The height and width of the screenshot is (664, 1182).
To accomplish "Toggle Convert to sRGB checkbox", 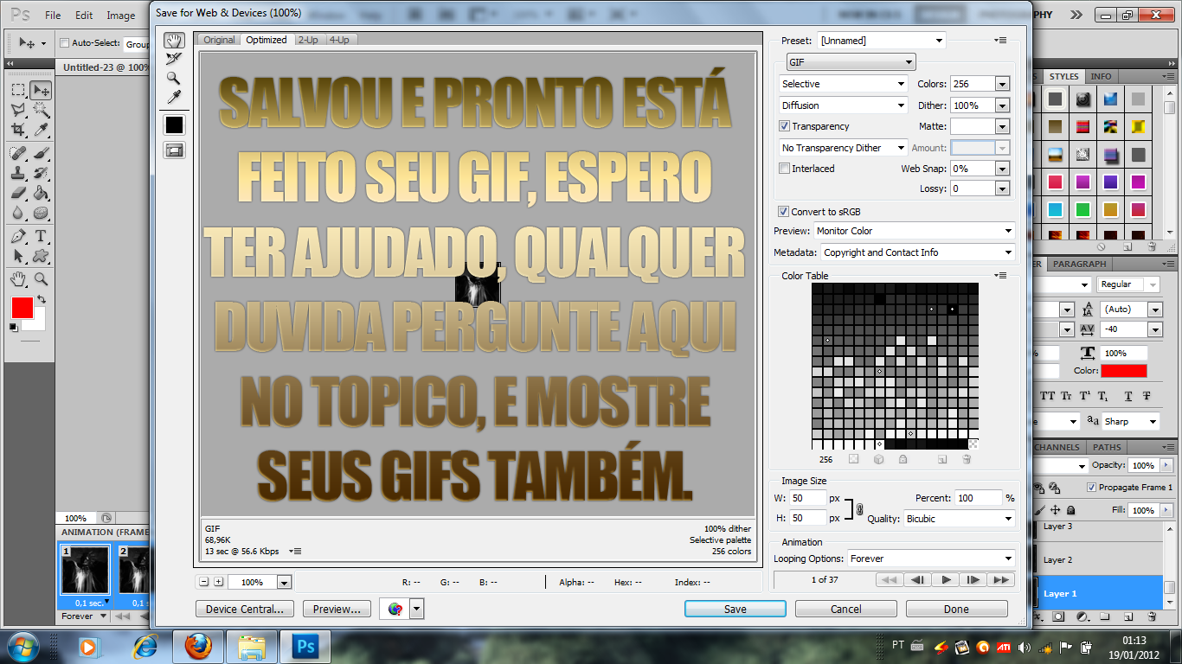I will (783, 212).
